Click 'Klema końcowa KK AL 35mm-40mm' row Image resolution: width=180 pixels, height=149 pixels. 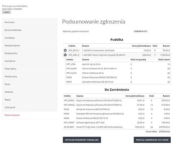(x=99, y=69)
